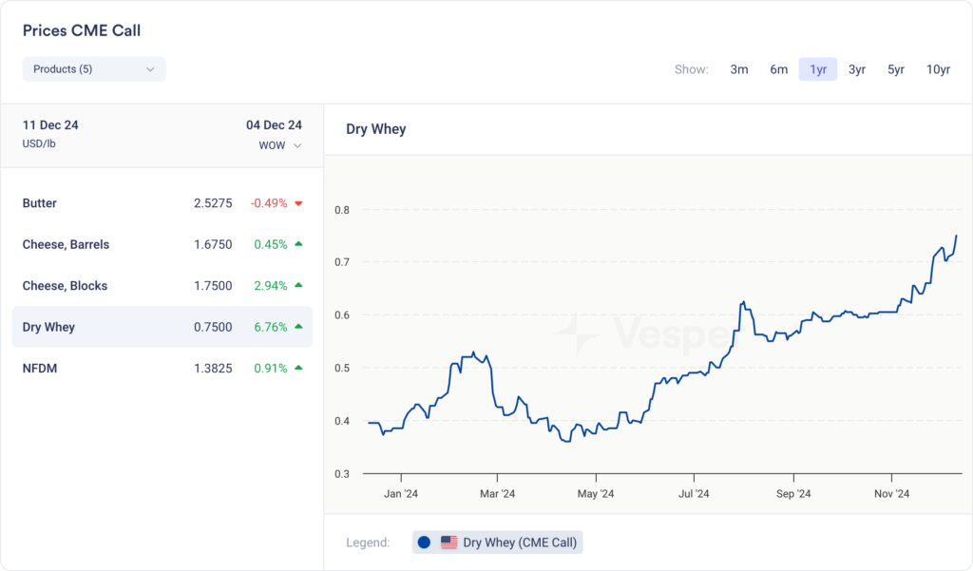
Task: Select Butter in the product list
Action: coord(40,203)
